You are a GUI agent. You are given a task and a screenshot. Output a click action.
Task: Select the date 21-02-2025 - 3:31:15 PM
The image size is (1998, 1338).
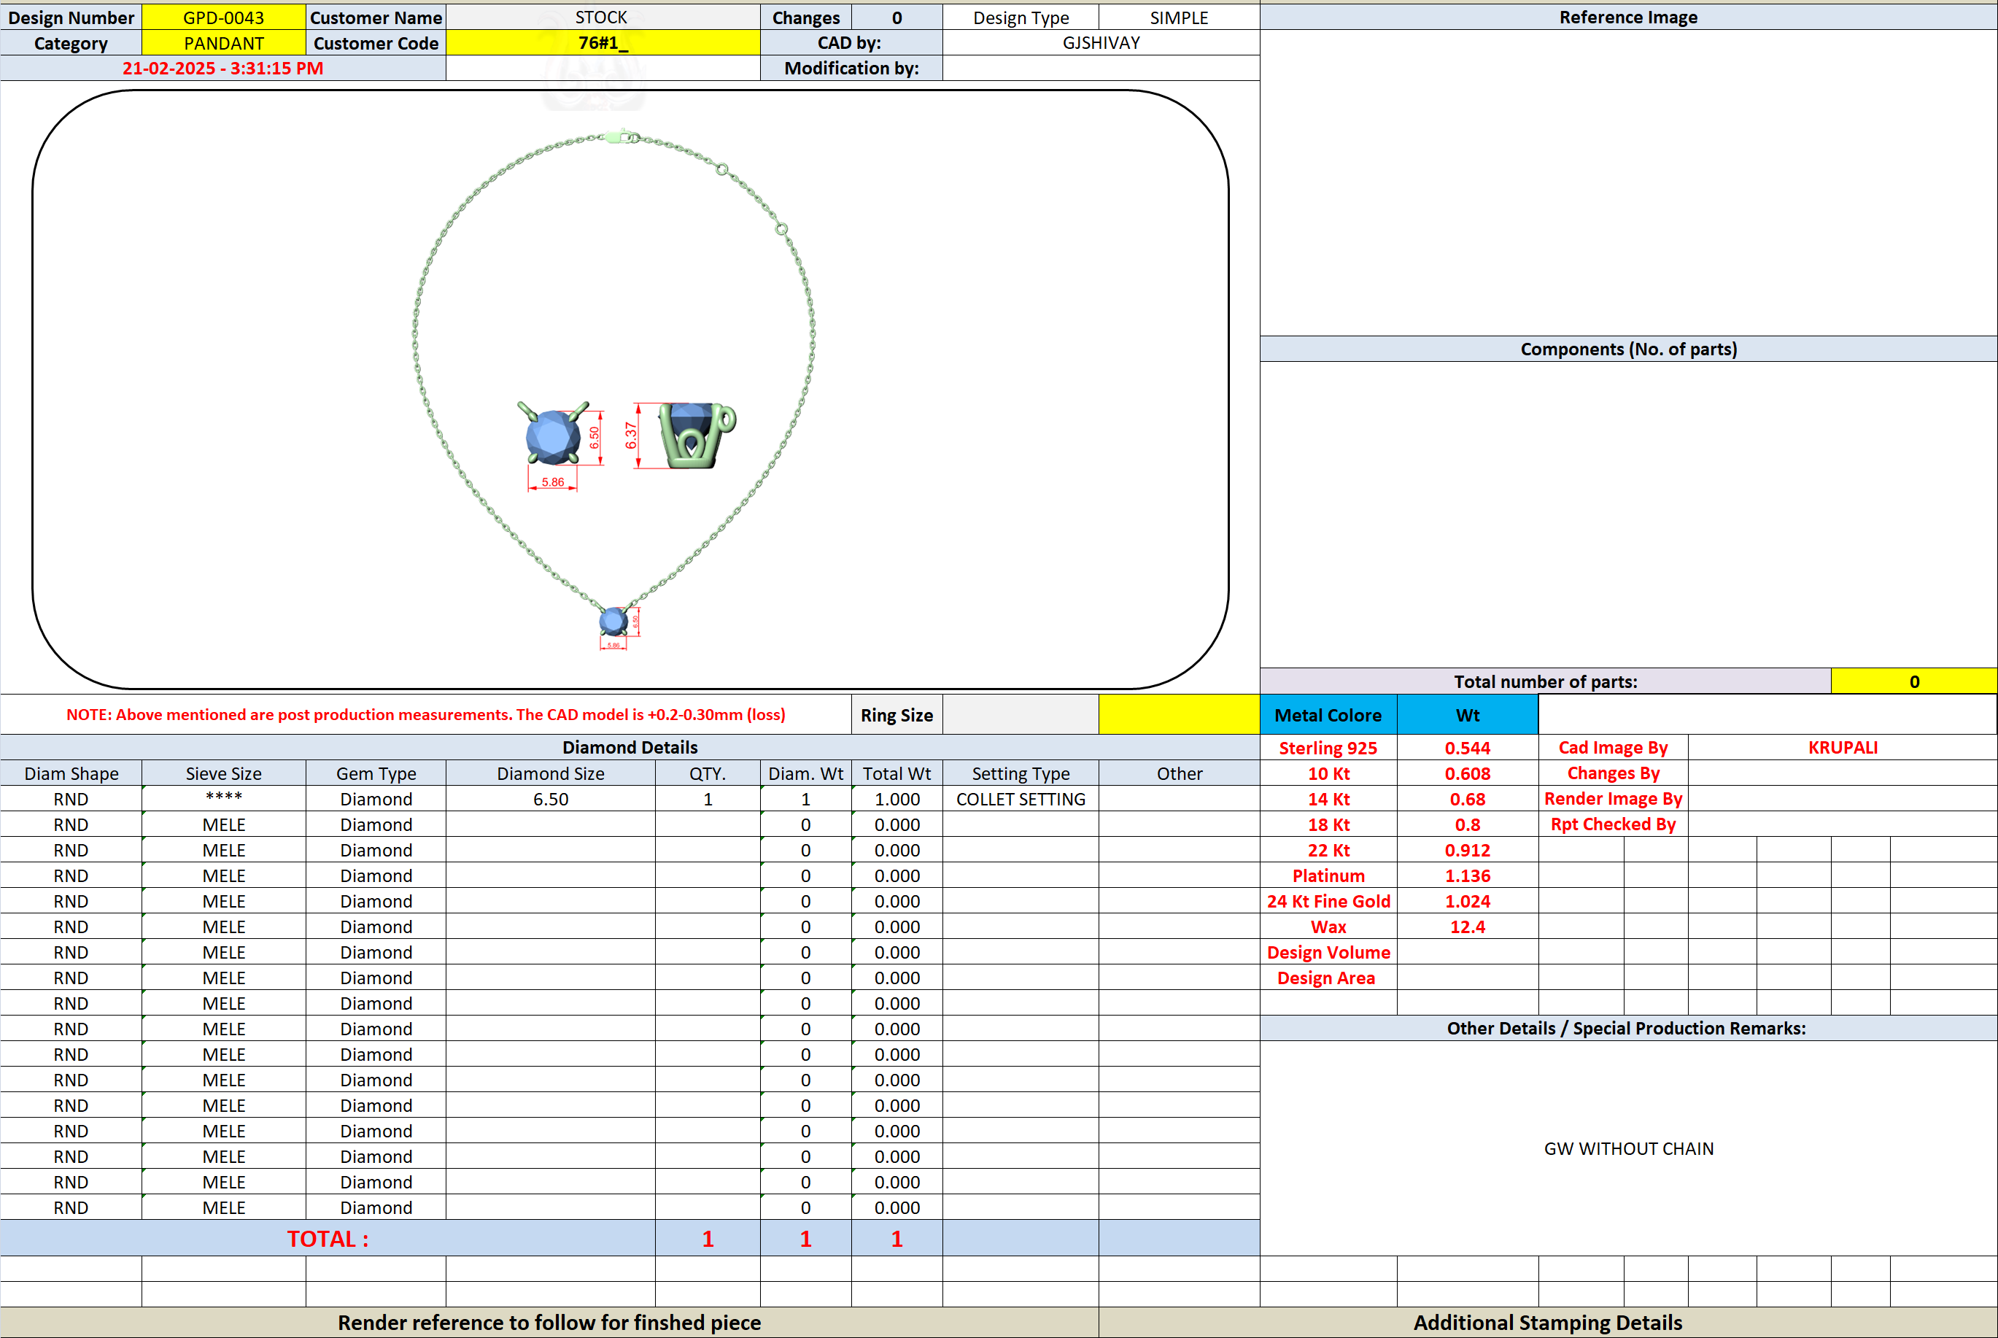(x=222, y=69)
